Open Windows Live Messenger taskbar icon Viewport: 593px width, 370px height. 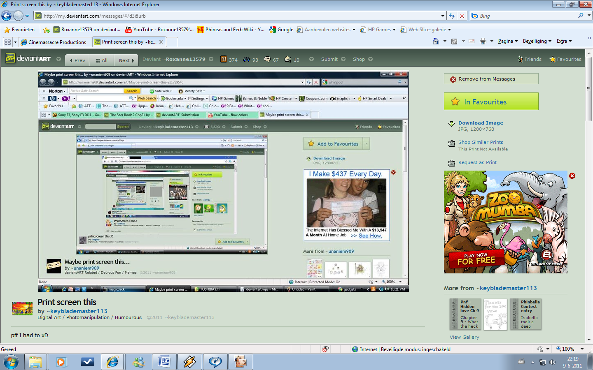pyautogui.click(x=138, y=362)
